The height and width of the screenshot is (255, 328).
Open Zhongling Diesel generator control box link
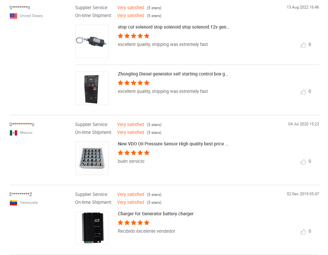pyautogui.click(x=173, y=74)
